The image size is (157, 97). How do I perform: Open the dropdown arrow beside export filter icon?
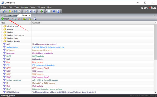32,19
